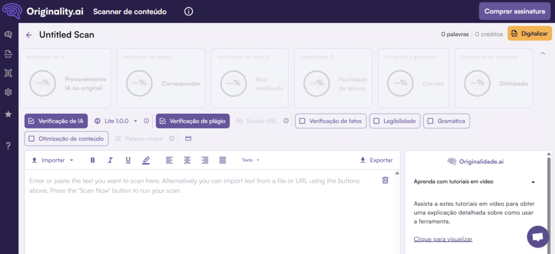
Task: Toggle italic formatting
Action: click(x=110, y=160)
